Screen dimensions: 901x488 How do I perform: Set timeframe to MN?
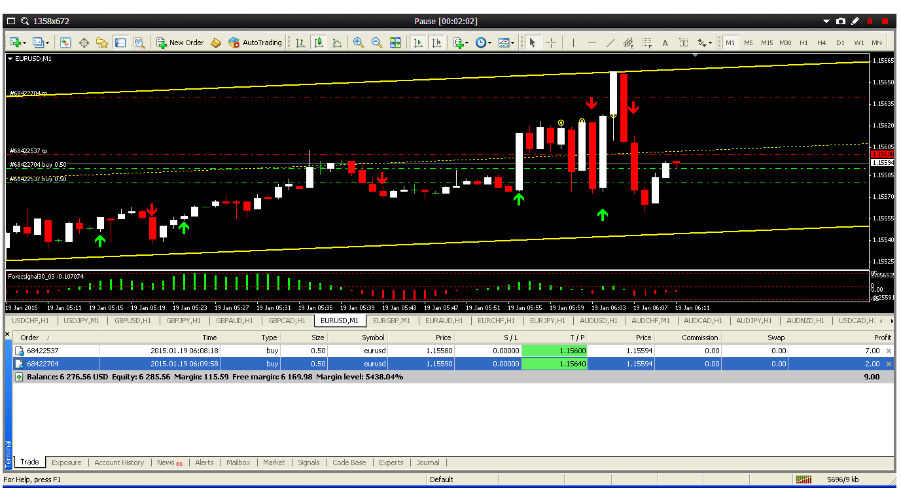pyautogui.click(x=877, y=43)
